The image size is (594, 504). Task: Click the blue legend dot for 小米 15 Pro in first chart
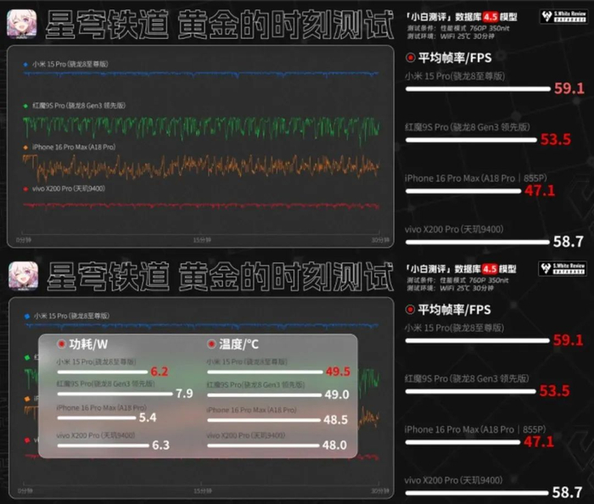[x=25, y=64]
